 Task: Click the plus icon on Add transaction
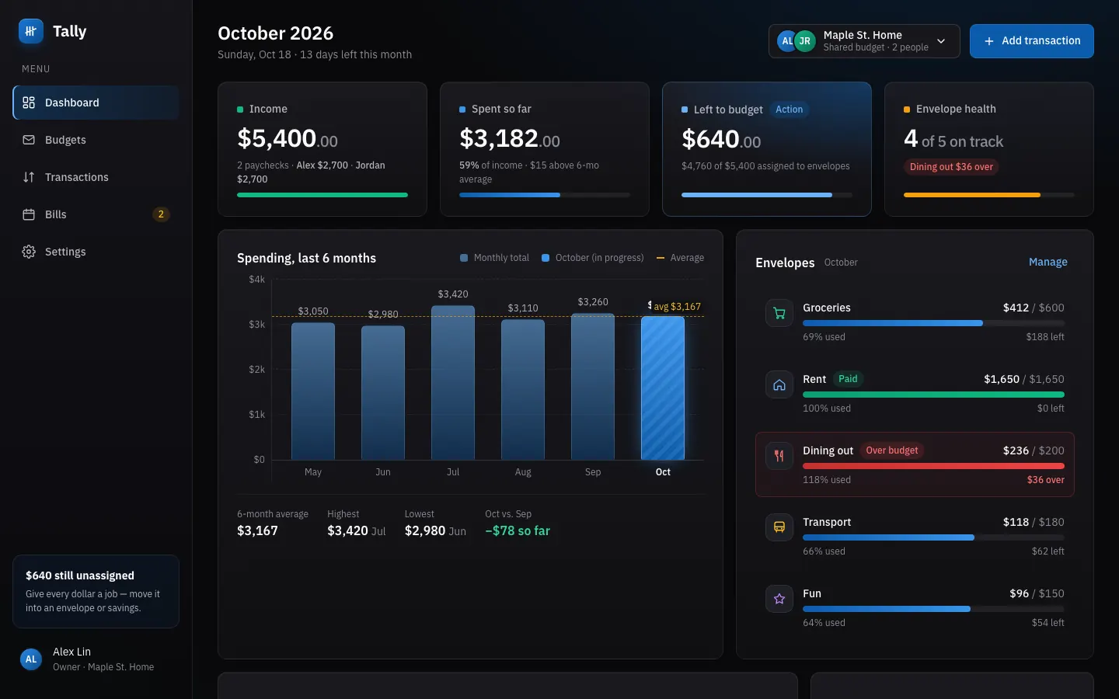point(989,41)
